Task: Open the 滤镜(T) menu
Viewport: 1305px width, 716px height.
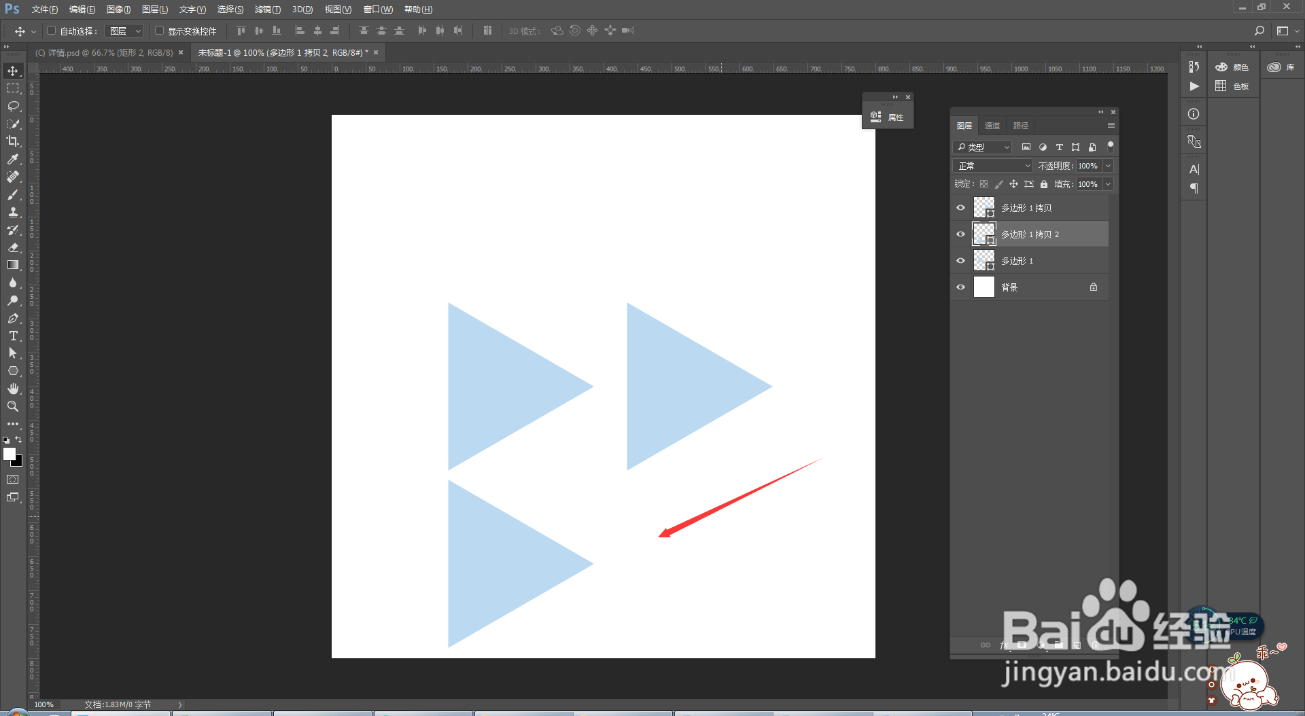Action: [x=267, y=10]
